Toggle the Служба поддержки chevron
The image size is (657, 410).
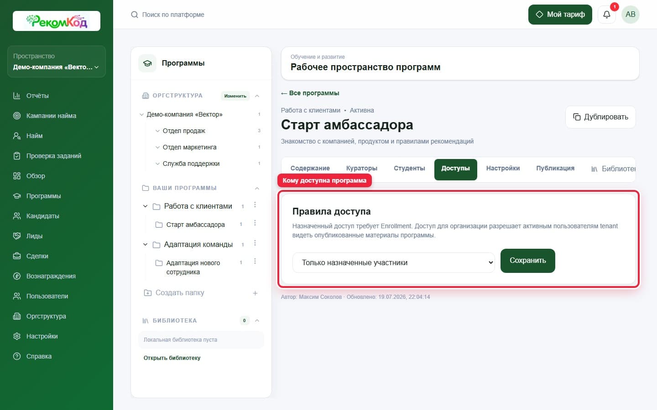tap(157, 164)
